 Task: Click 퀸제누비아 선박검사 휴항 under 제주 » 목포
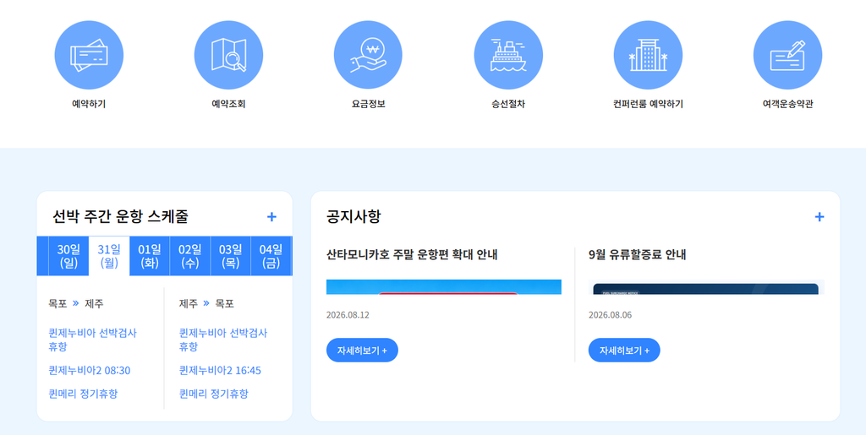tap(223, 340)
